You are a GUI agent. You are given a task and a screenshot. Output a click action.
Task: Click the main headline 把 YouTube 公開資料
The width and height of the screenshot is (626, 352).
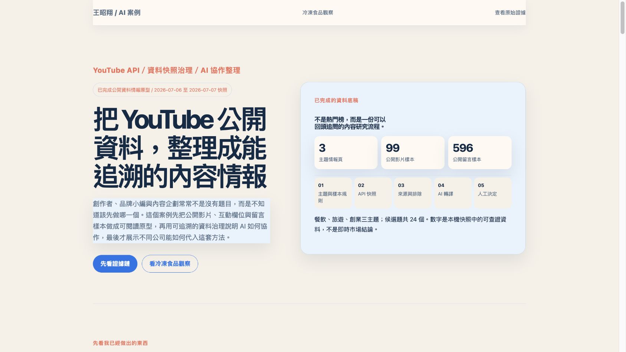point(180,148)
